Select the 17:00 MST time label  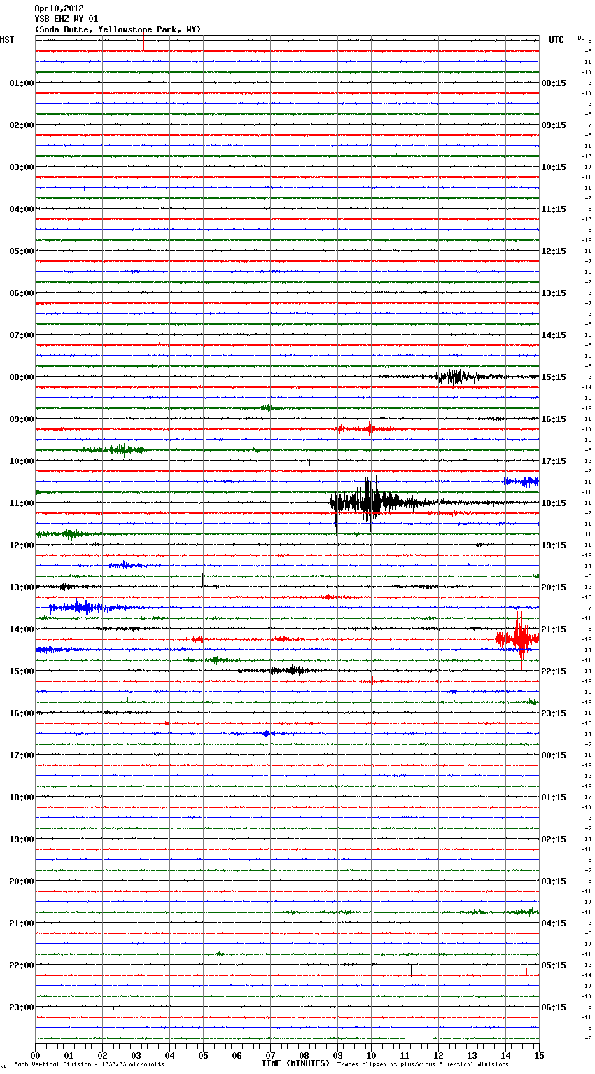pyautogui.click(x=21, y=755)
